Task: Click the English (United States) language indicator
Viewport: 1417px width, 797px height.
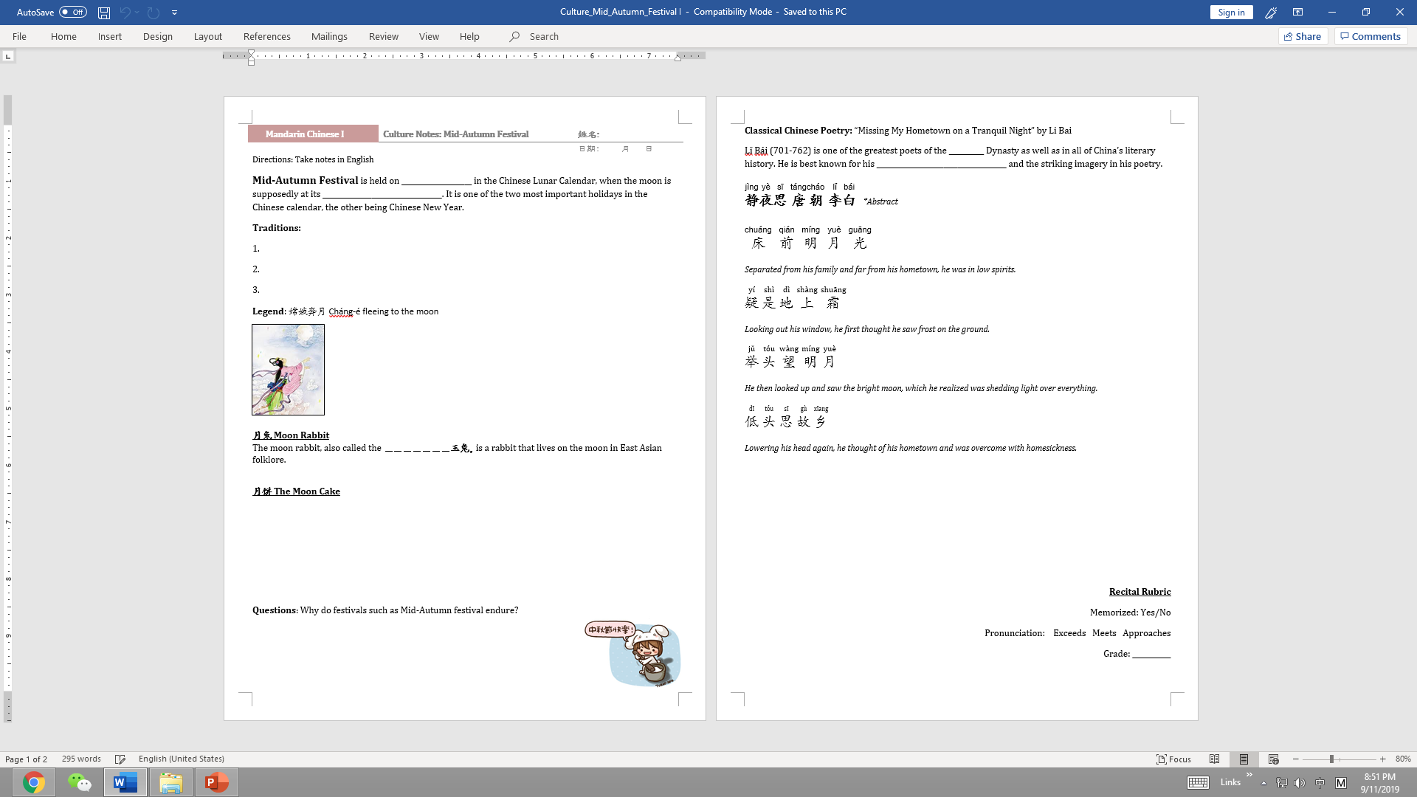Action: tap(182, 759)
